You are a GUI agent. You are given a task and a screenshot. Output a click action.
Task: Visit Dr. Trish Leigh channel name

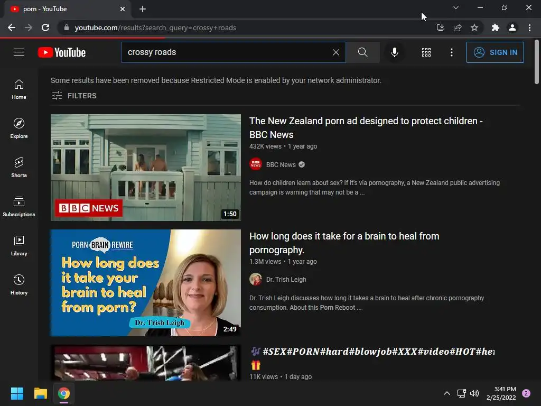coord(286,280)
